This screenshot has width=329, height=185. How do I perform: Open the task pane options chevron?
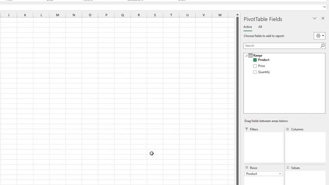[x=315, y=18]
